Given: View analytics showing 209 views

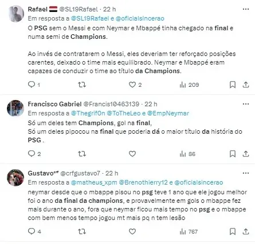Looking at the screenshot, I should point(189,85).
